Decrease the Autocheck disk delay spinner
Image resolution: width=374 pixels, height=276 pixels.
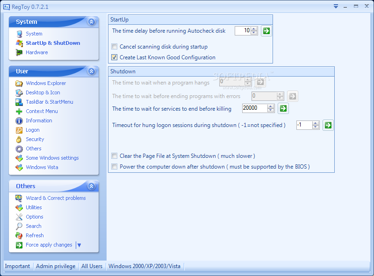tap(254, 33)
